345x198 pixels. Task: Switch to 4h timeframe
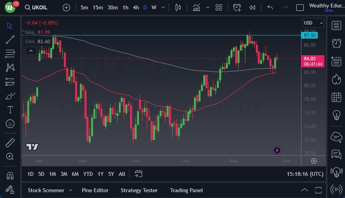click(x=136, y=8)
